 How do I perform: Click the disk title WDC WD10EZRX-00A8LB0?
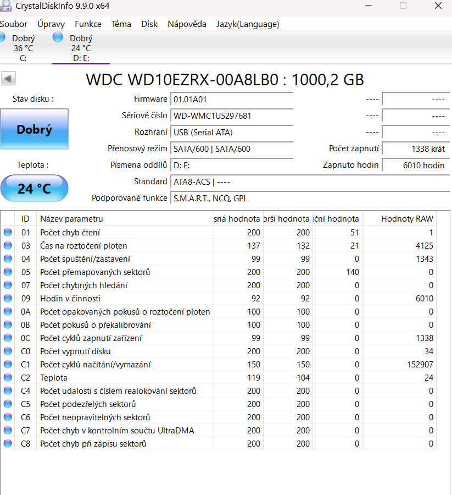182,80
